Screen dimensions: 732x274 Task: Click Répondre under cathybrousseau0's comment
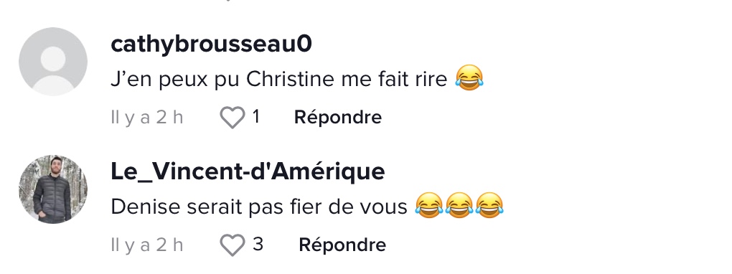pyautogui.click(x=338, y=117)
